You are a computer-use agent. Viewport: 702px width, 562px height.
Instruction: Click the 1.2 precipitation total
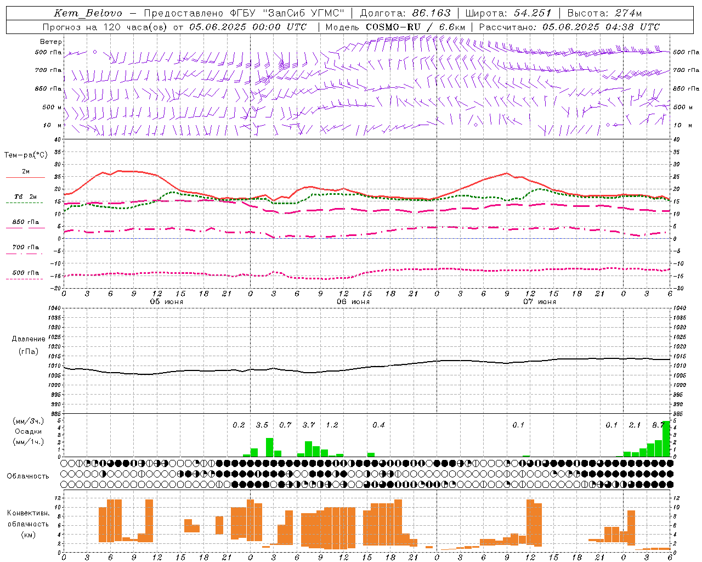pyautogui.click(x=332, y=425)
